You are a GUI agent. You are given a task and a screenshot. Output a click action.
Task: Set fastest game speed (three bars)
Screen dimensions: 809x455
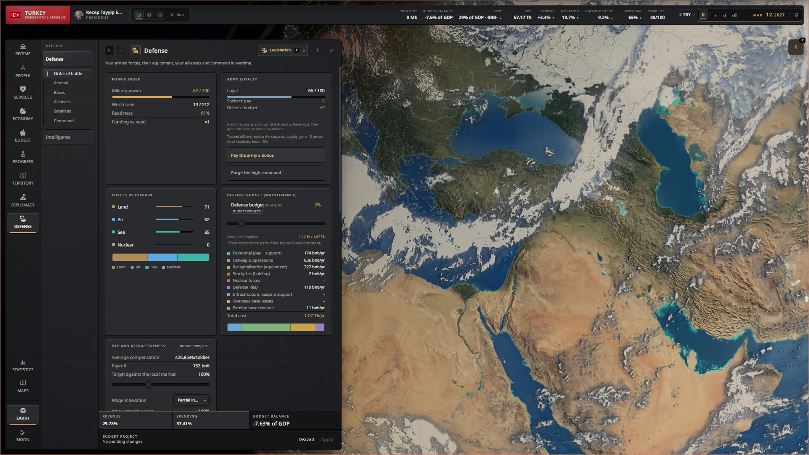pyautogui.click(x=734, y=15)
